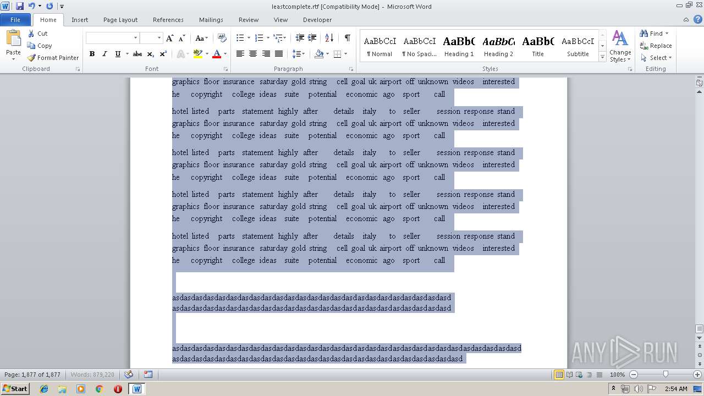The height and width of the screenshot is (396, 704).
Task: Switch to the Insert tab
Action: point(80,20)
